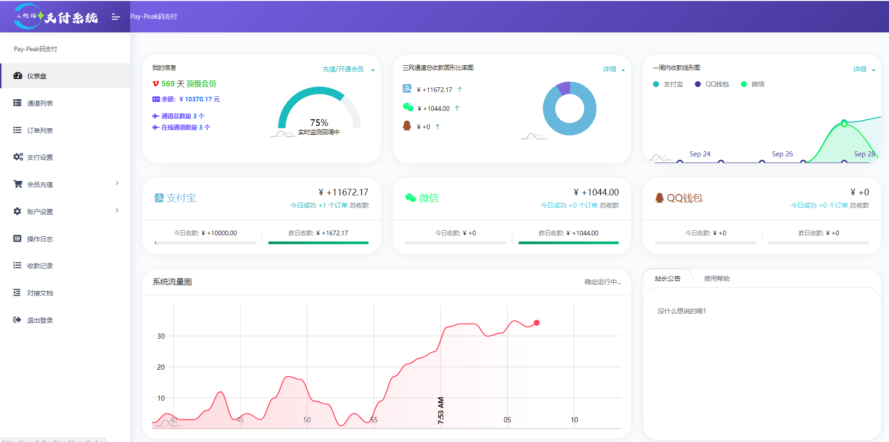Click the 仪表盘 dashboard gauge icon

tap(18, 76)
